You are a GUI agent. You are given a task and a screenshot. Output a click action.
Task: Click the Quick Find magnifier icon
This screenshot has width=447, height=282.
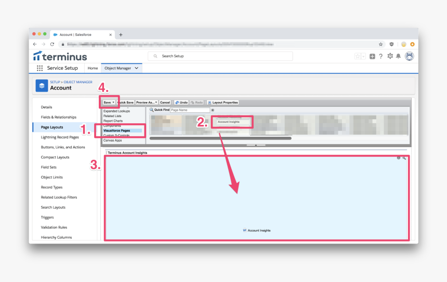point(151,110)
